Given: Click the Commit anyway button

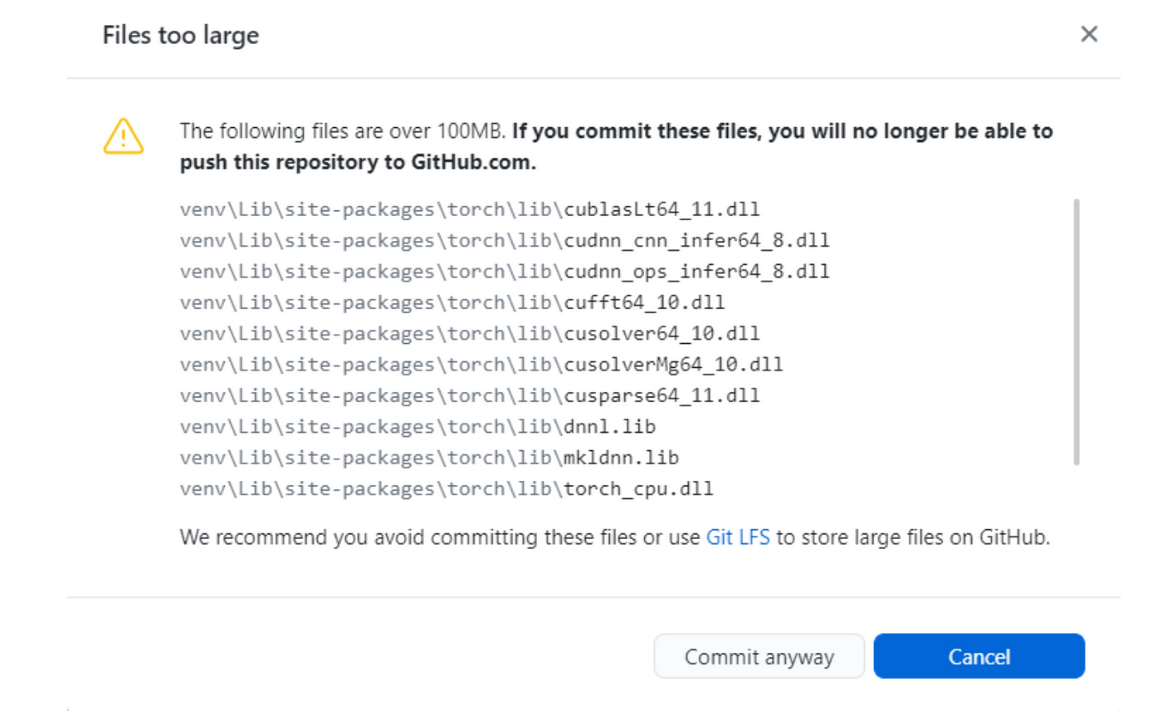Looking at the screenshot, I should [x=759, y=656].
